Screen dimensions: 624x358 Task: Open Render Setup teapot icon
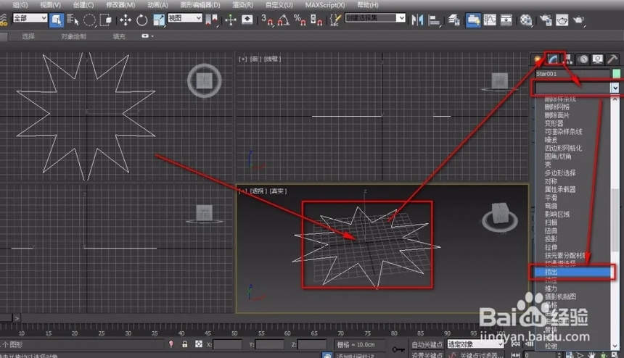tap(545, 20)
